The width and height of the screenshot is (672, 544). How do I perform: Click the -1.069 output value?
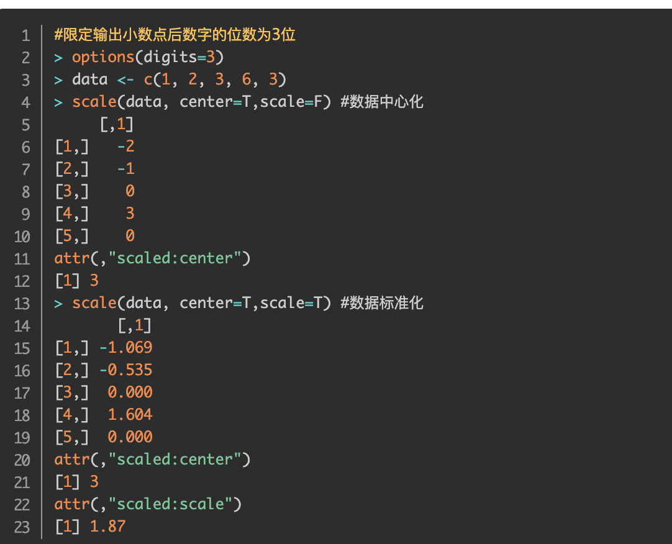pos(126,348)
